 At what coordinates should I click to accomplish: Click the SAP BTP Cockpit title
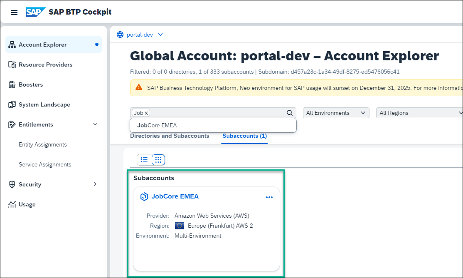point(80,12)
